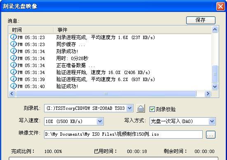Viewport: 227px width, 160px height.
Task: Click the remaining time 00:00:00
Action: (204, 151)
